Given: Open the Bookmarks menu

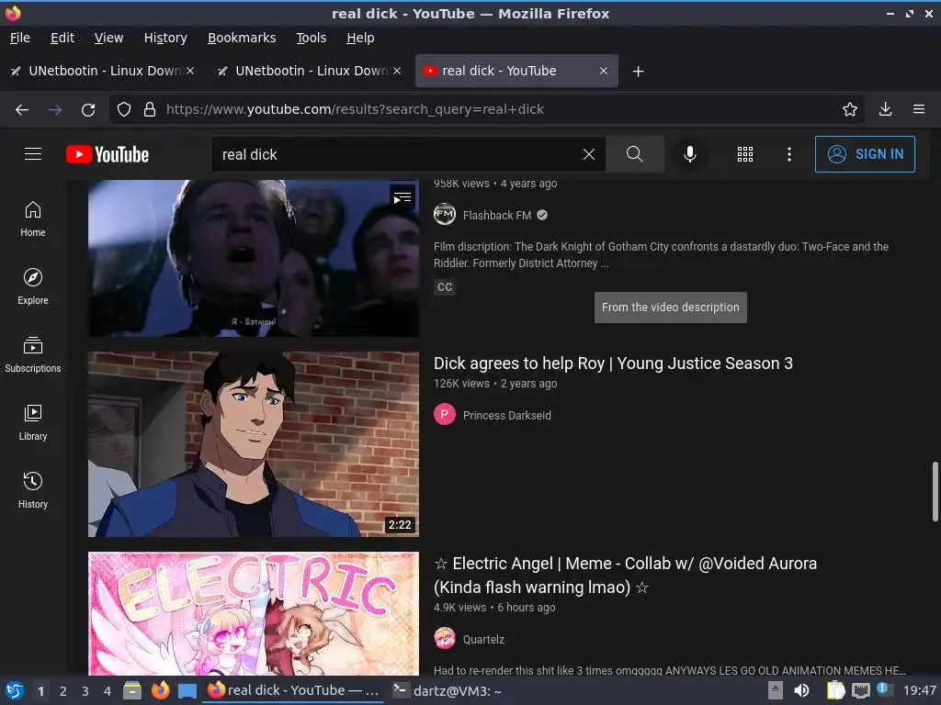Looking at the screenshot, I should coord(242,38).
